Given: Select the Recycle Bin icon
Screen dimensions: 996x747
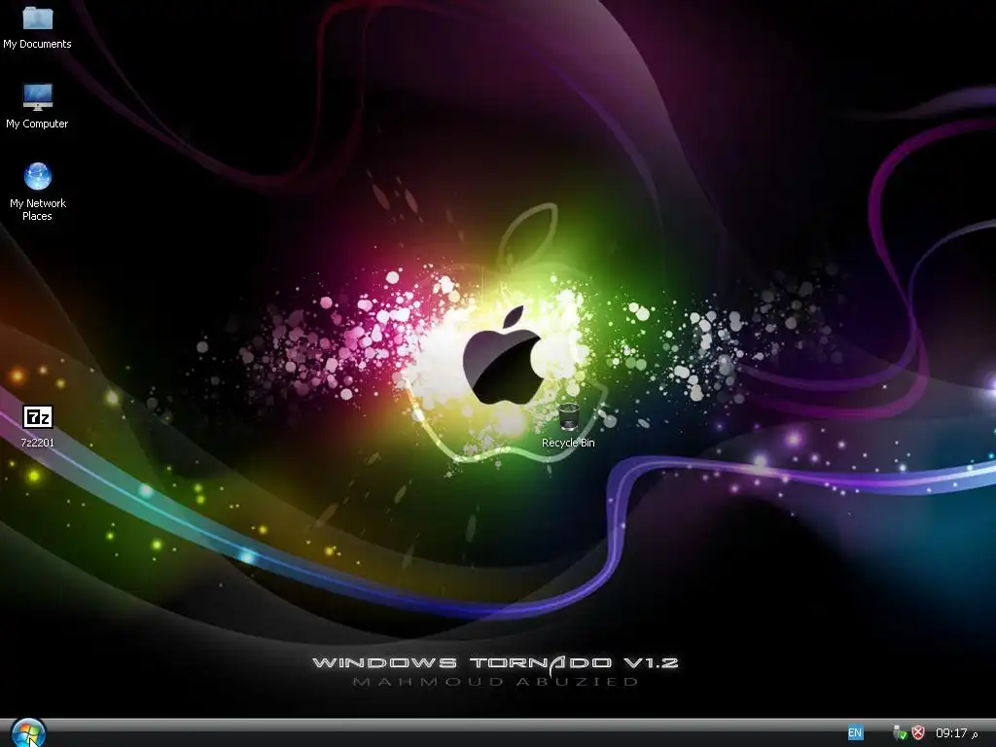Looking at the screenshot, I should click(568, 416).
